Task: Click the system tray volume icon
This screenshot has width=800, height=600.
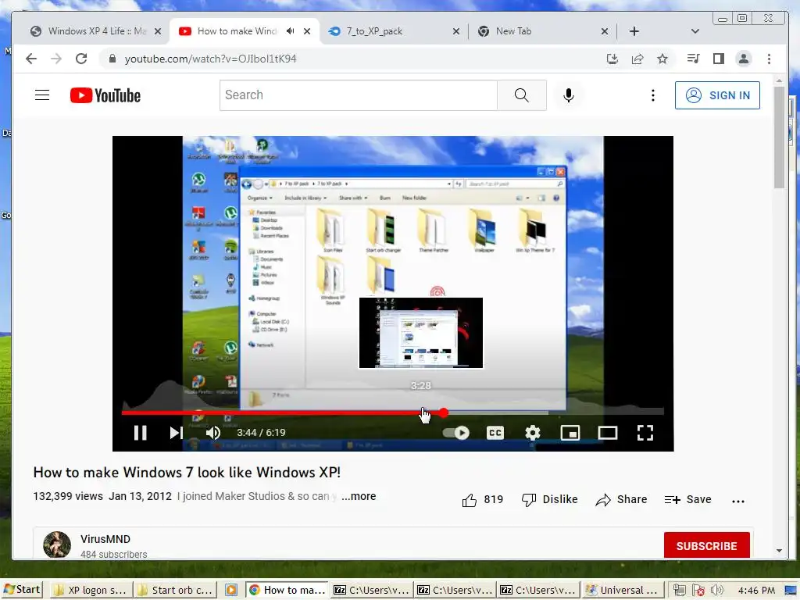Action: point(717,591)
